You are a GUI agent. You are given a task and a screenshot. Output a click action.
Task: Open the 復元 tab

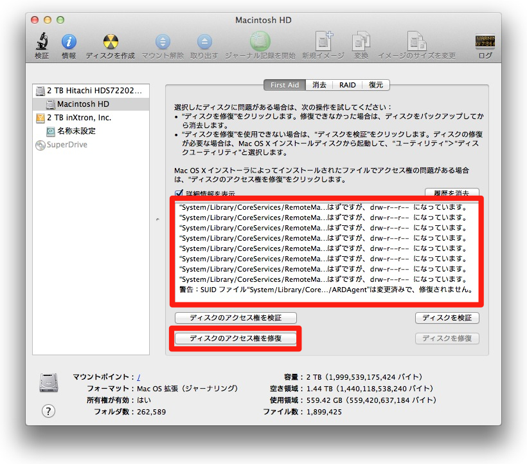click(376, 85)
